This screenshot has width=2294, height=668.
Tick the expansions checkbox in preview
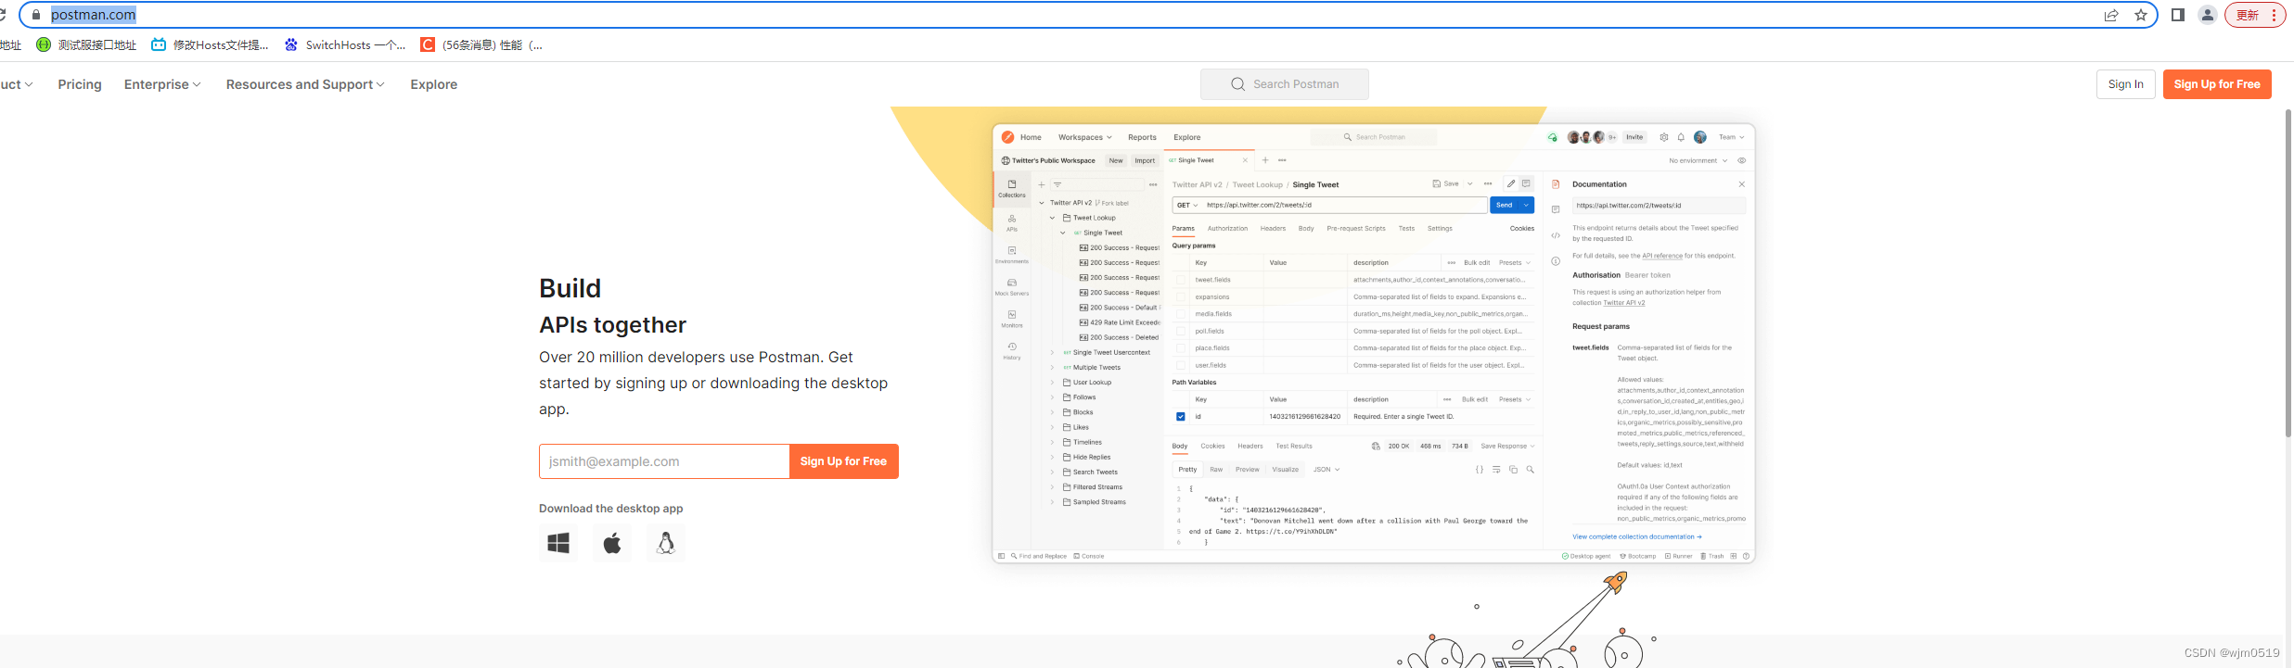(1181, 297)
